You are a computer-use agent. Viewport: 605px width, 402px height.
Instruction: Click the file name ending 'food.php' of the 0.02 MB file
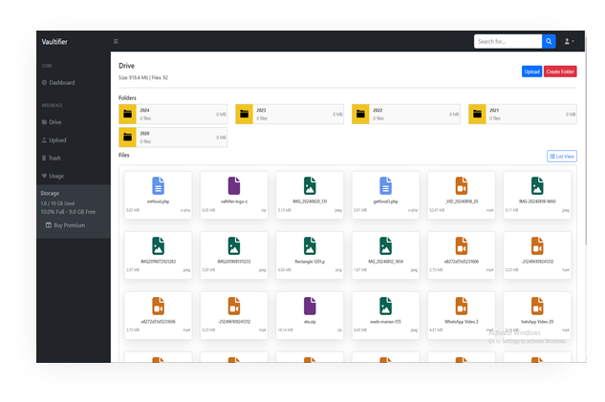pyautogui.click(x=159, y=201)
